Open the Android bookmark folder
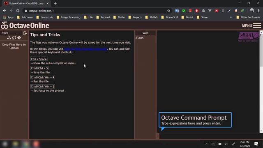Viewport: 263px width, 148px height. coord(103,17)
